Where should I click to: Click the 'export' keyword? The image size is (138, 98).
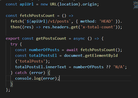[x=13, y=39]
